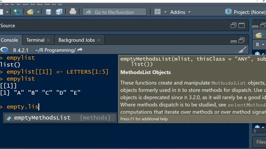Maximize the Console pane
Image resolution: width=266 pixels, height=149 pixels.
pyautogui.click(x=241, y=41)
